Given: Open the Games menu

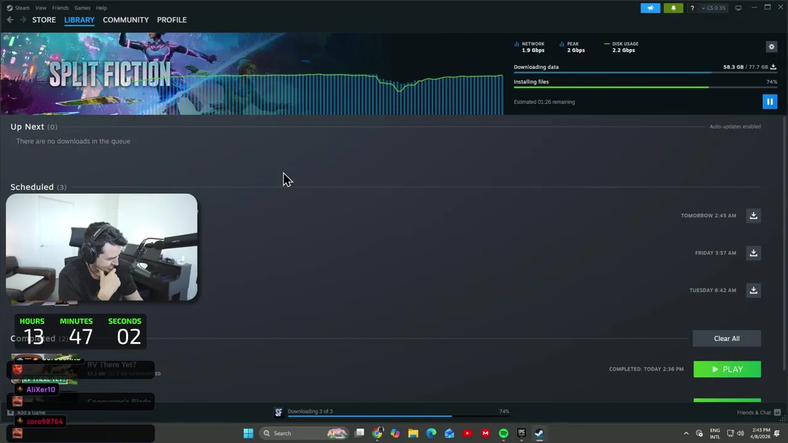Looking at the screenshot, I should pyautogui.click(x=82, y=8).
